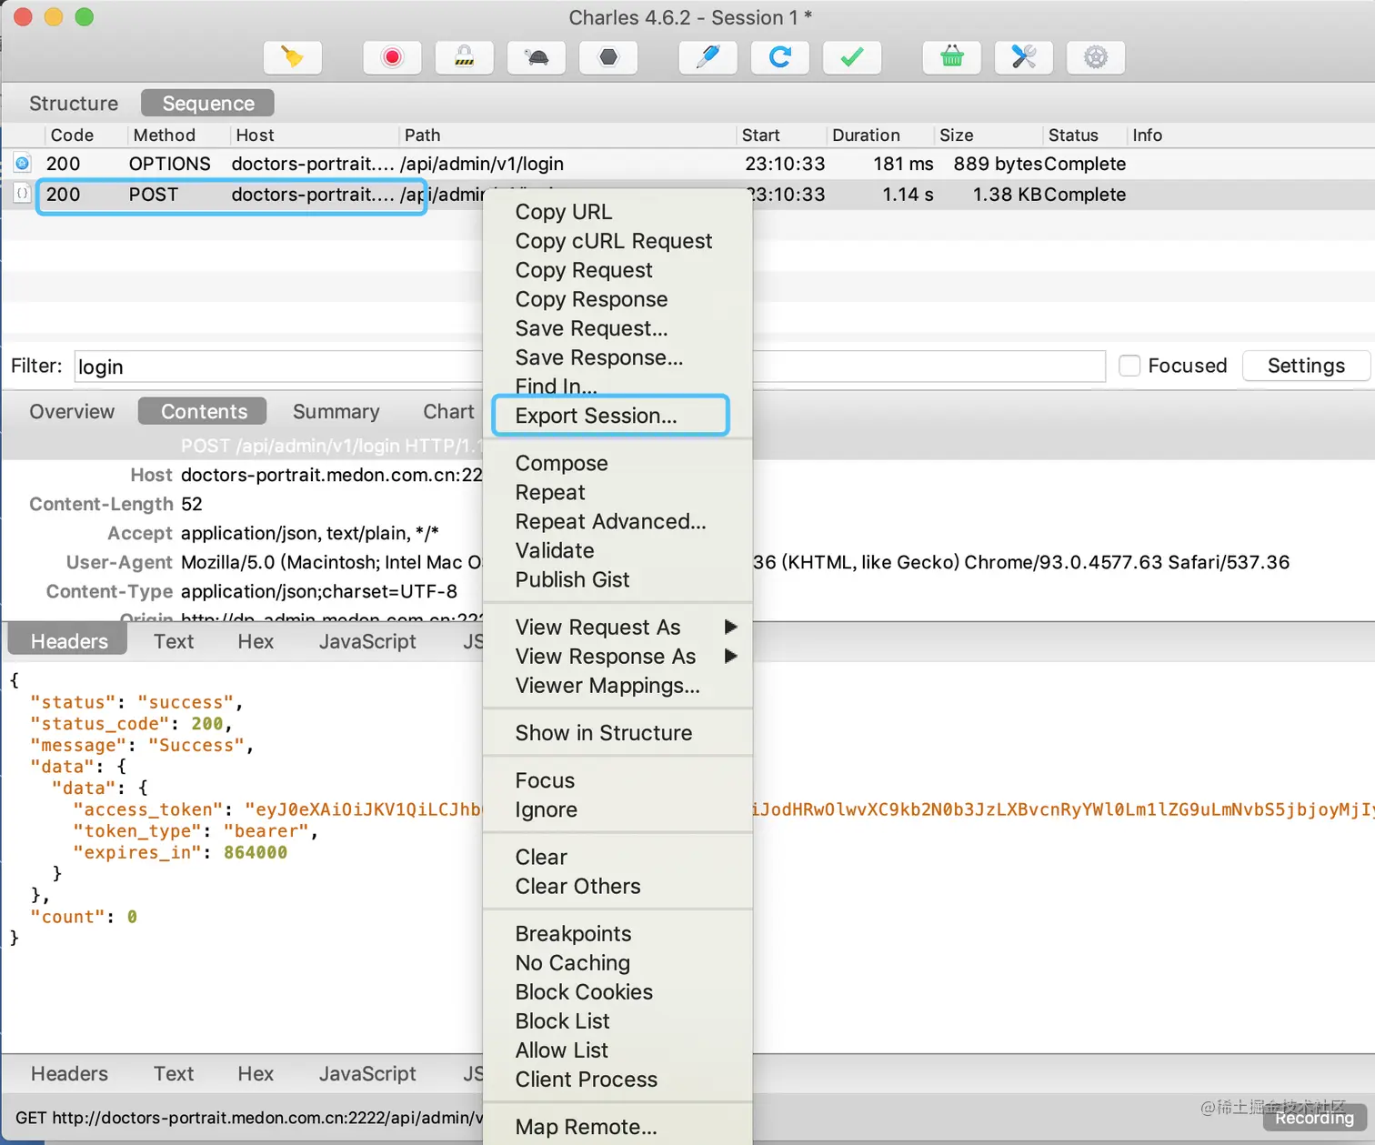Select Block List menu item
The height and width of the screenshot is (1145, 1375).
(x=563, y=1020)
